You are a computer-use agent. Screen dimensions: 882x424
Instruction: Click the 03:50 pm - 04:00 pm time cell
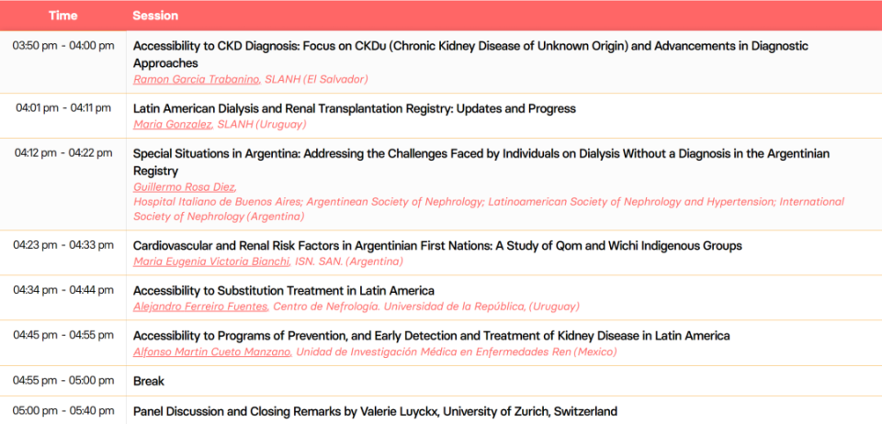pyautogui.click(x=63, y=46)
